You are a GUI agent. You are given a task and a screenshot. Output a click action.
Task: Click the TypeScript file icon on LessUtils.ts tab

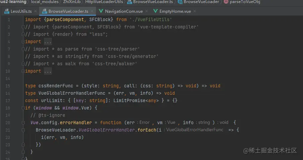[7, 11]
